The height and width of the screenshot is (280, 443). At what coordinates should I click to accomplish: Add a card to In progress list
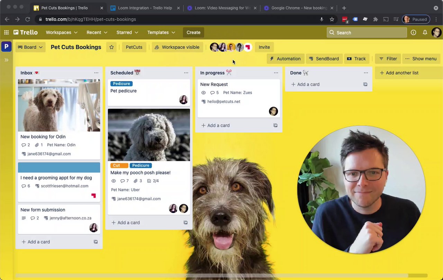click(215, 125)
